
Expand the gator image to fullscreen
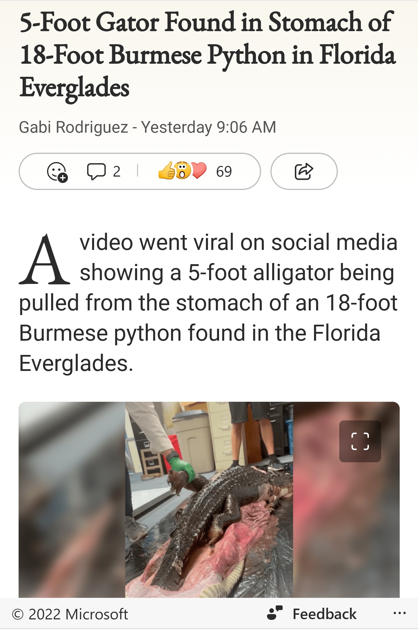(360, 441)
